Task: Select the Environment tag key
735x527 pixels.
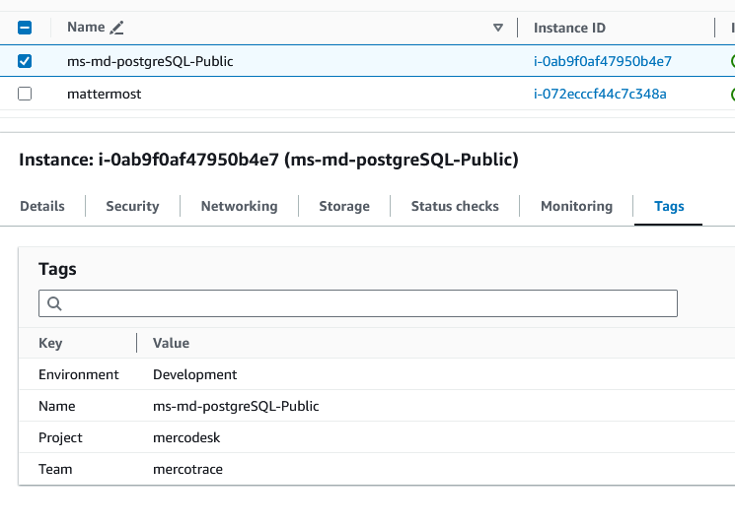Action: coord(79,374)
